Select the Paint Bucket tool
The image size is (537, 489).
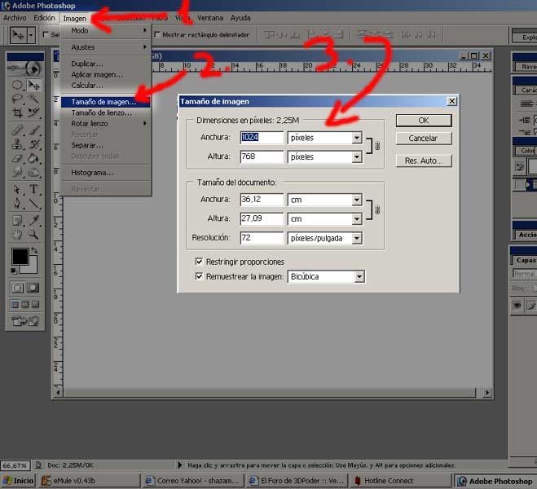[x=33, y=158]
